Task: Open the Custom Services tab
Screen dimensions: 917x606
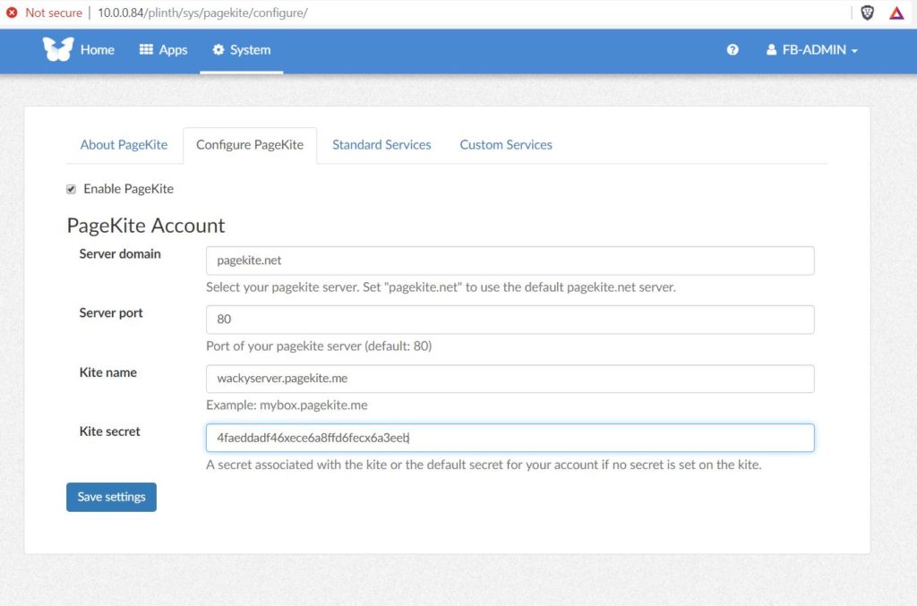Action: [x=506, y=145]
